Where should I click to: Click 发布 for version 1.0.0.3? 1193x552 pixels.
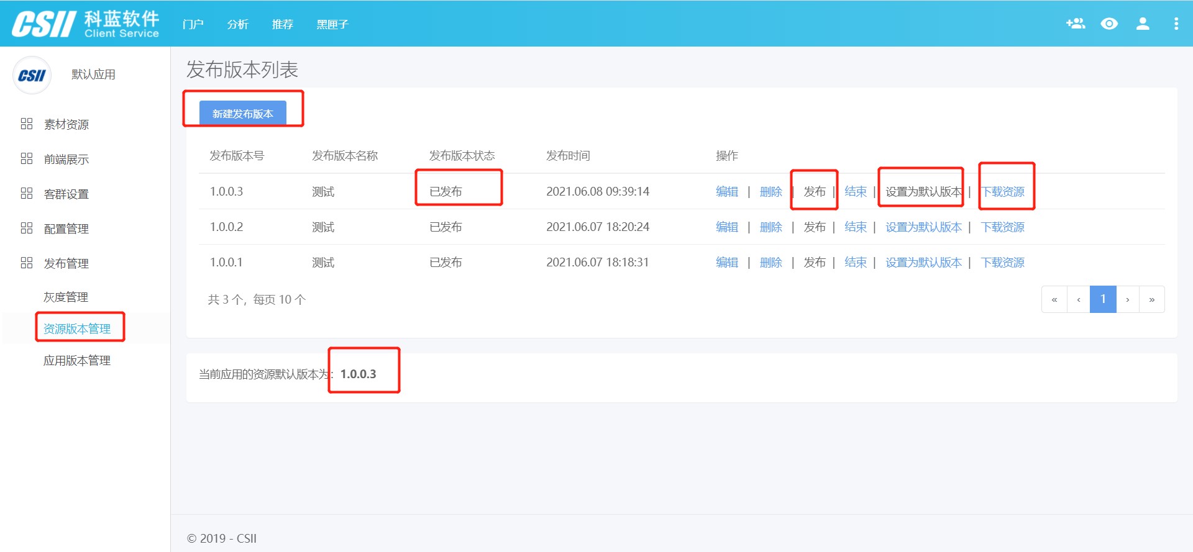pos(815,191)
